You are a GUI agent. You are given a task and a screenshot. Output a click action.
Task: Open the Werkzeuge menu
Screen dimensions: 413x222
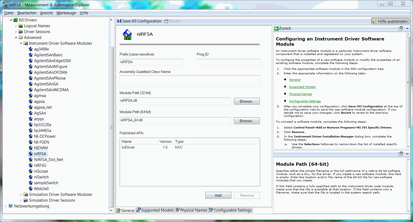[x=66, y=13]
